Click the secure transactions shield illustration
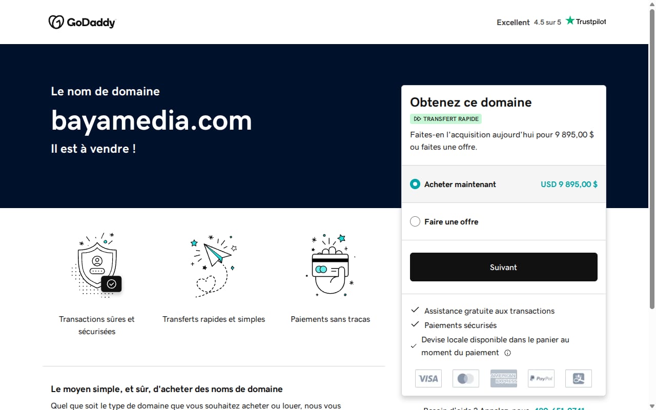Screen dimensions: 656x410 point(96,265)
